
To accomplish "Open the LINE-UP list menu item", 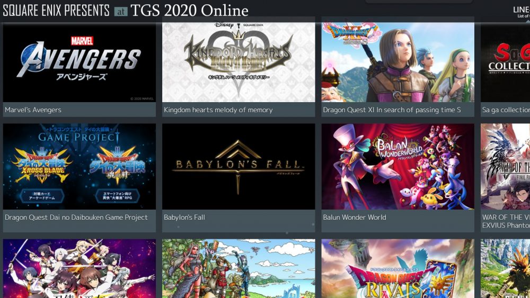I will (x=522, y=12).
